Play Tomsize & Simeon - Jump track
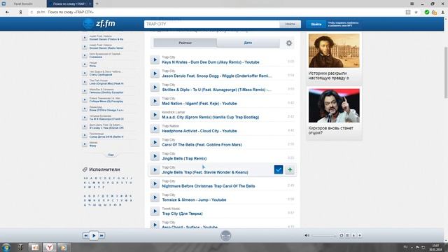The image size is (448, 252). click(155, 197)
